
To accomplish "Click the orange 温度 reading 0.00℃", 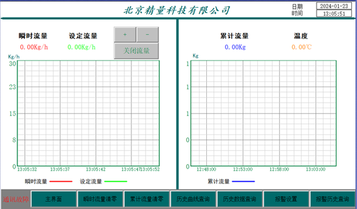I will [x=301, y=47].
